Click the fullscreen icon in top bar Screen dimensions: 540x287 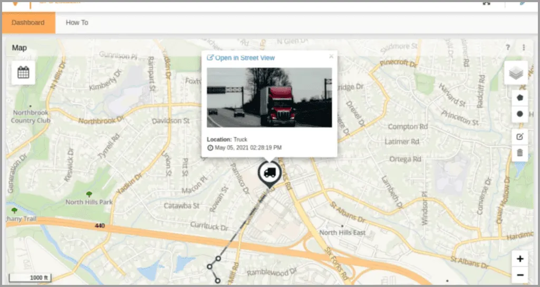click(x=486, y=3)
